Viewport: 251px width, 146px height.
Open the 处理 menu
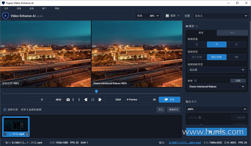[x=32, y=9]
